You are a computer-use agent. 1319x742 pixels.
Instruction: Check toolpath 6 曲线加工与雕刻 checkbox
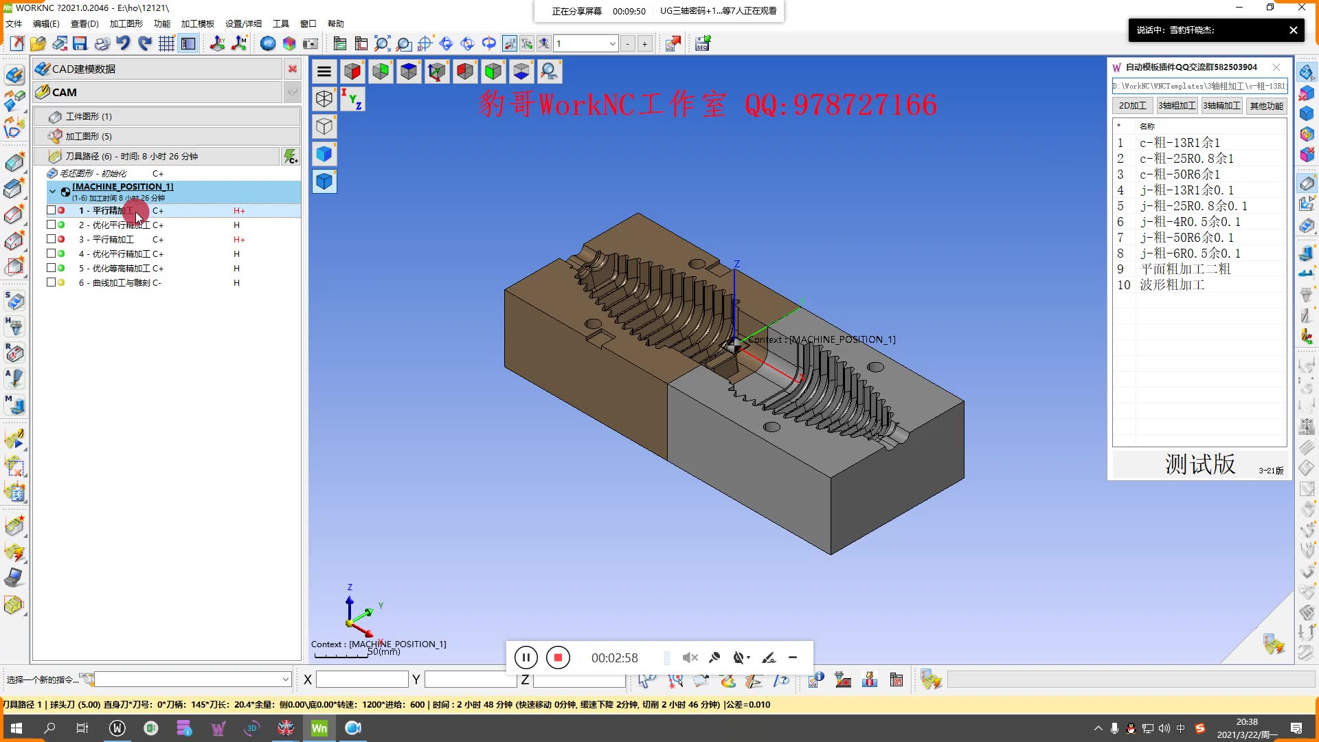pyautogui.click(x=51, y=282)
